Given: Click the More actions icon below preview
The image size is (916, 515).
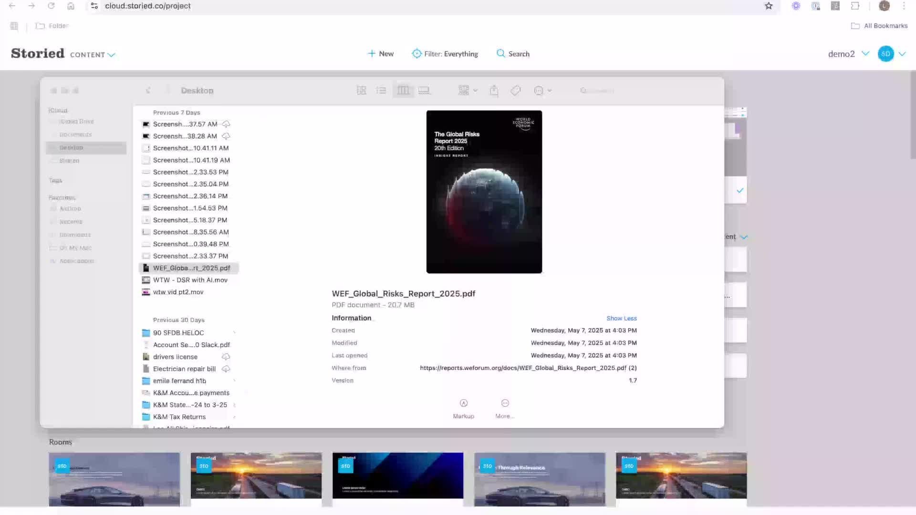Looking at the screenshot, I should point(505,403).
